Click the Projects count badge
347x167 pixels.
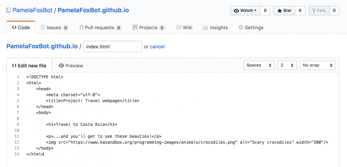[162, 28]
